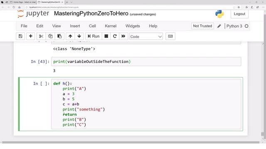
Task: Click the 'a = 3' line
Action: point(69,94)
